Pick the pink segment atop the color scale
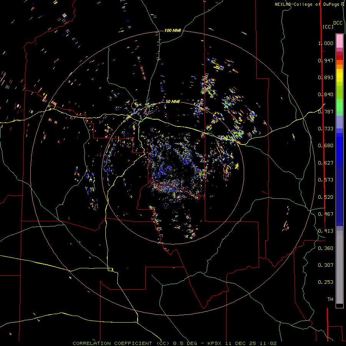This screenshot has width=346, height=346. tap(339, 41)
